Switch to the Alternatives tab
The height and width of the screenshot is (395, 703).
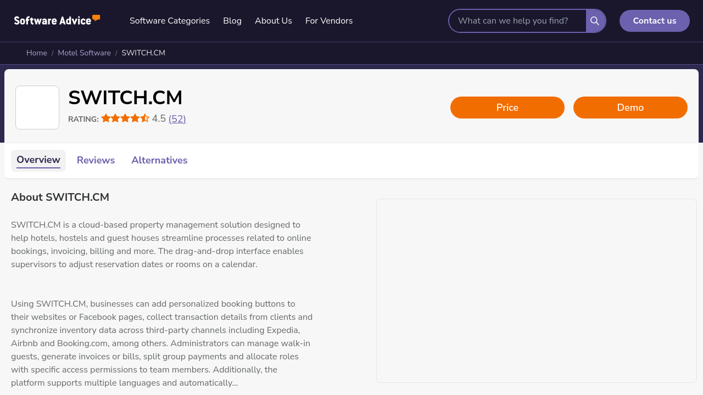click(x=159, y=160)
